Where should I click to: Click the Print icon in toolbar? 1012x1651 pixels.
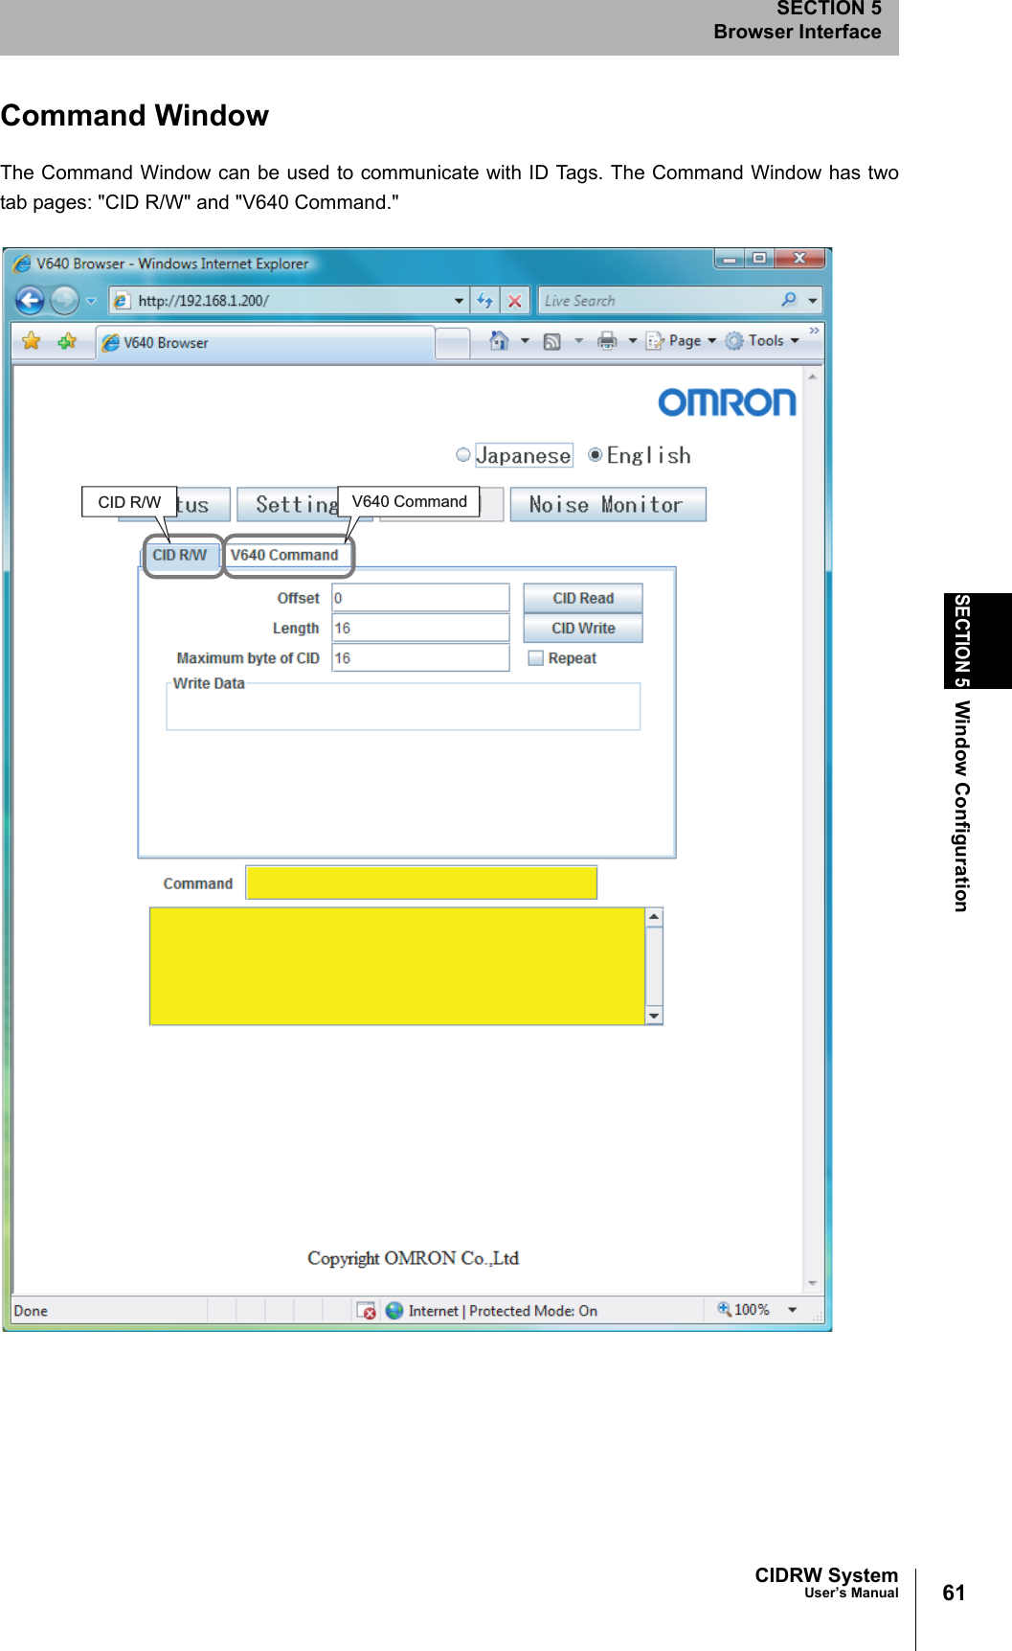pos(607,341)
